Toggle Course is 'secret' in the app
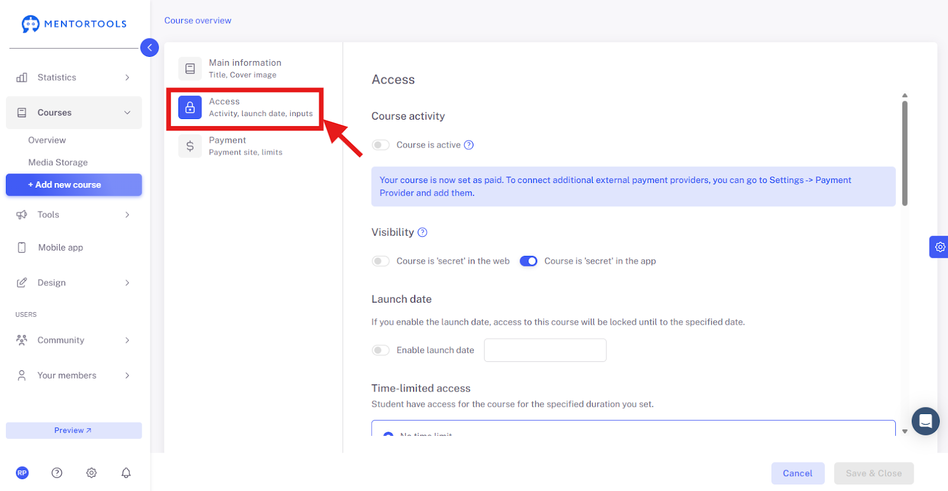 [529, 261]
